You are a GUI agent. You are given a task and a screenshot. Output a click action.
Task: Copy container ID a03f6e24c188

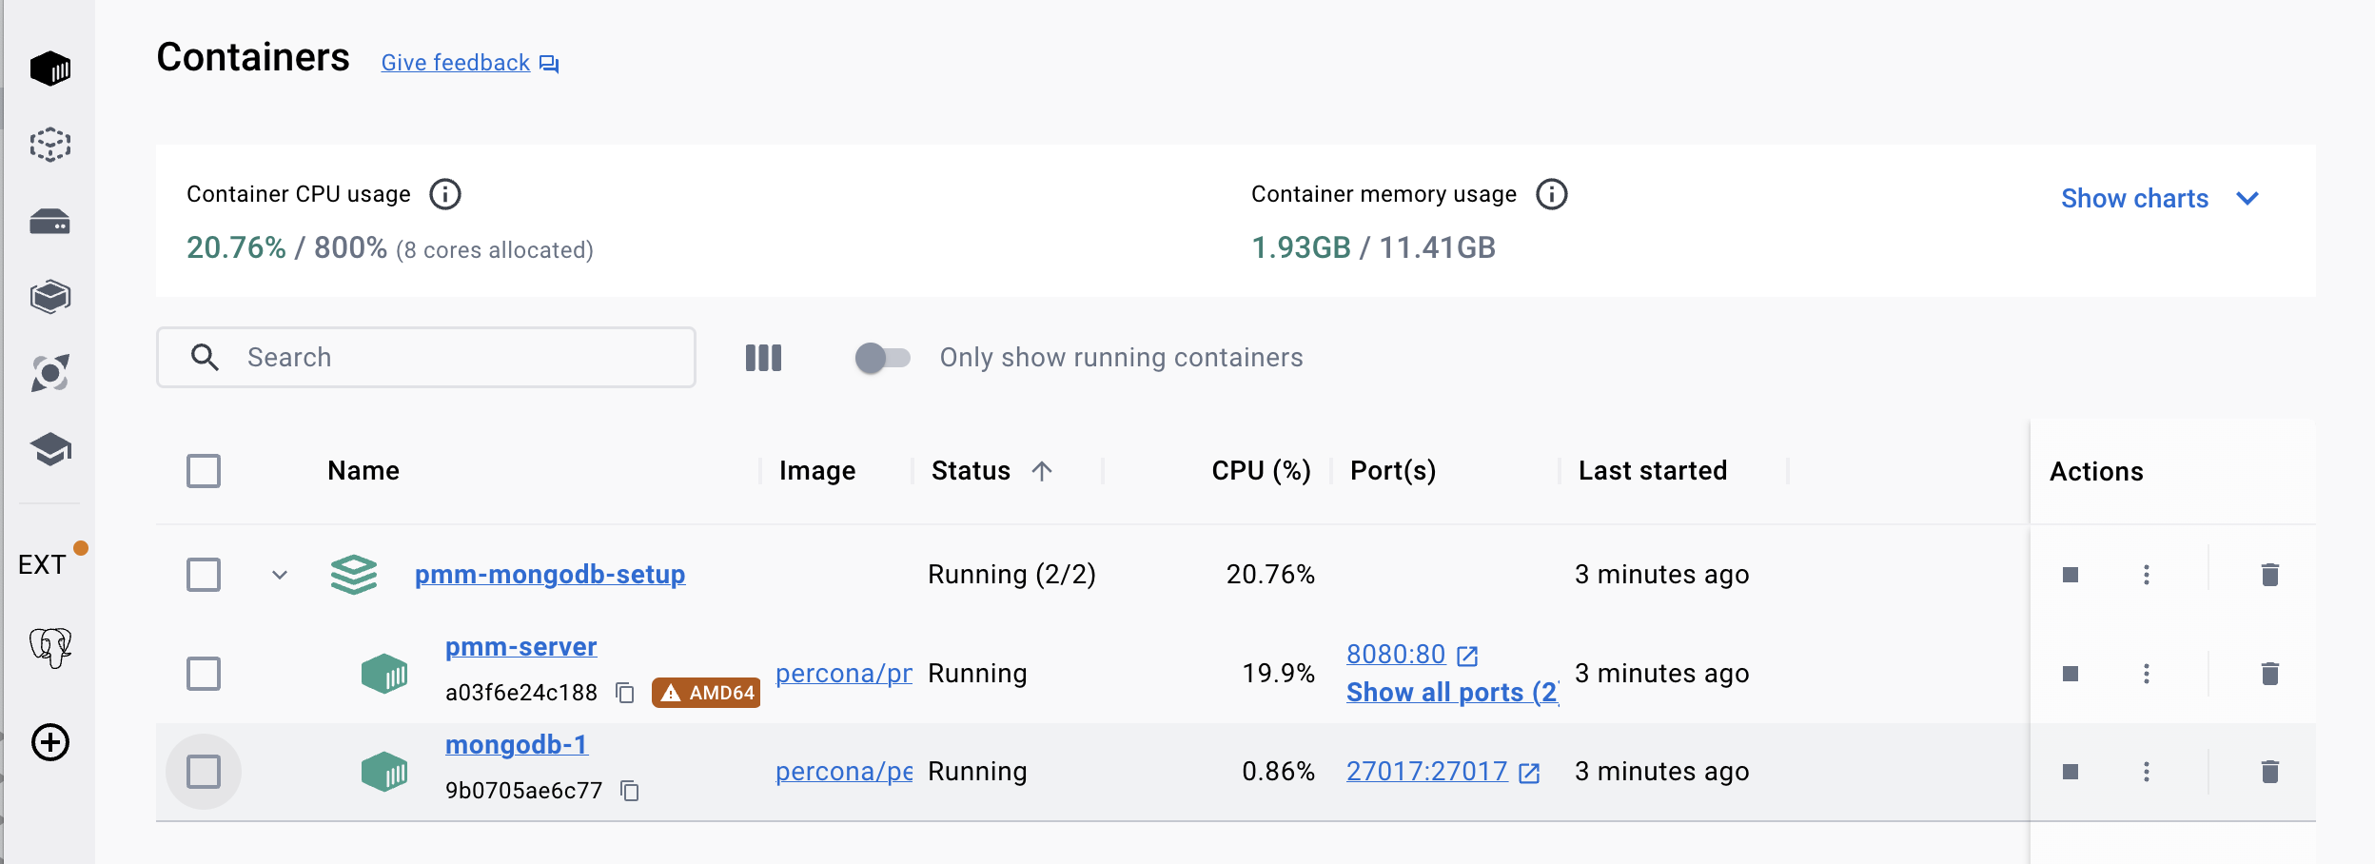coord(625,693)
